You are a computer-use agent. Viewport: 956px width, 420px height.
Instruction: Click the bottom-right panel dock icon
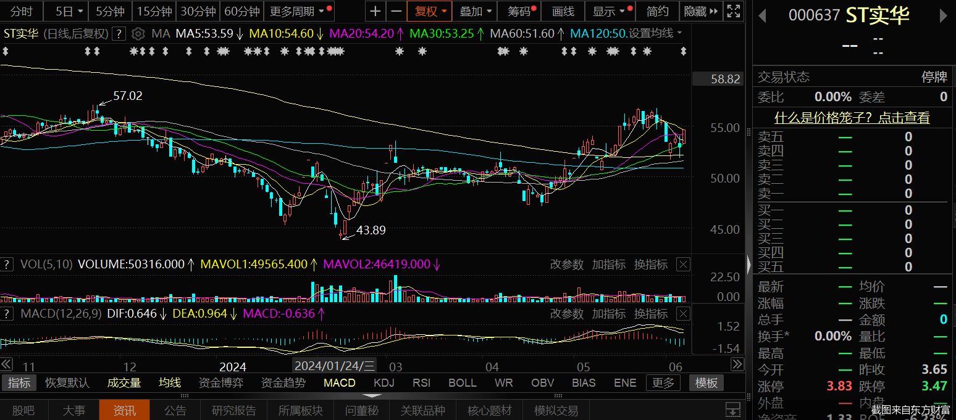(733, 410)
